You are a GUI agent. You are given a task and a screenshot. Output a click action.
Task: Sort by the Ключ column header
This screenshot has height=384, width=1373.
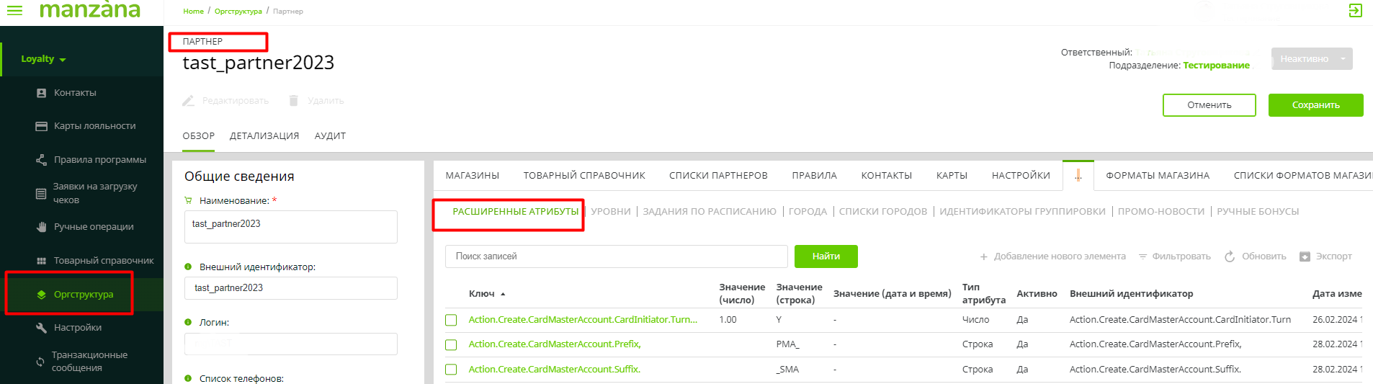[x=482, y=294]
